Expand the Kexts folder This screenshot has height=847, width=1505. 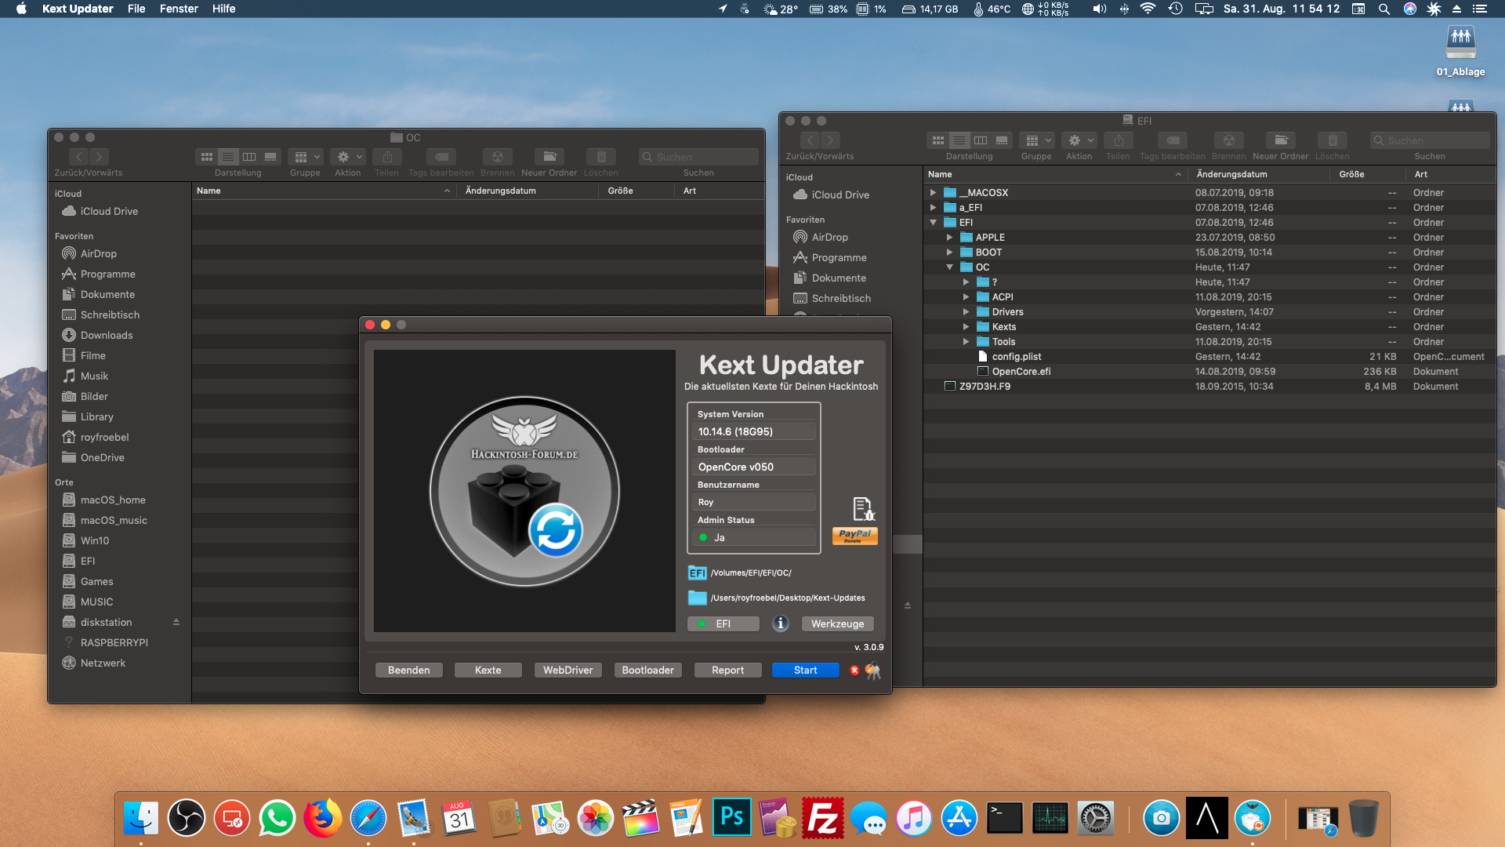pos(966,327)
